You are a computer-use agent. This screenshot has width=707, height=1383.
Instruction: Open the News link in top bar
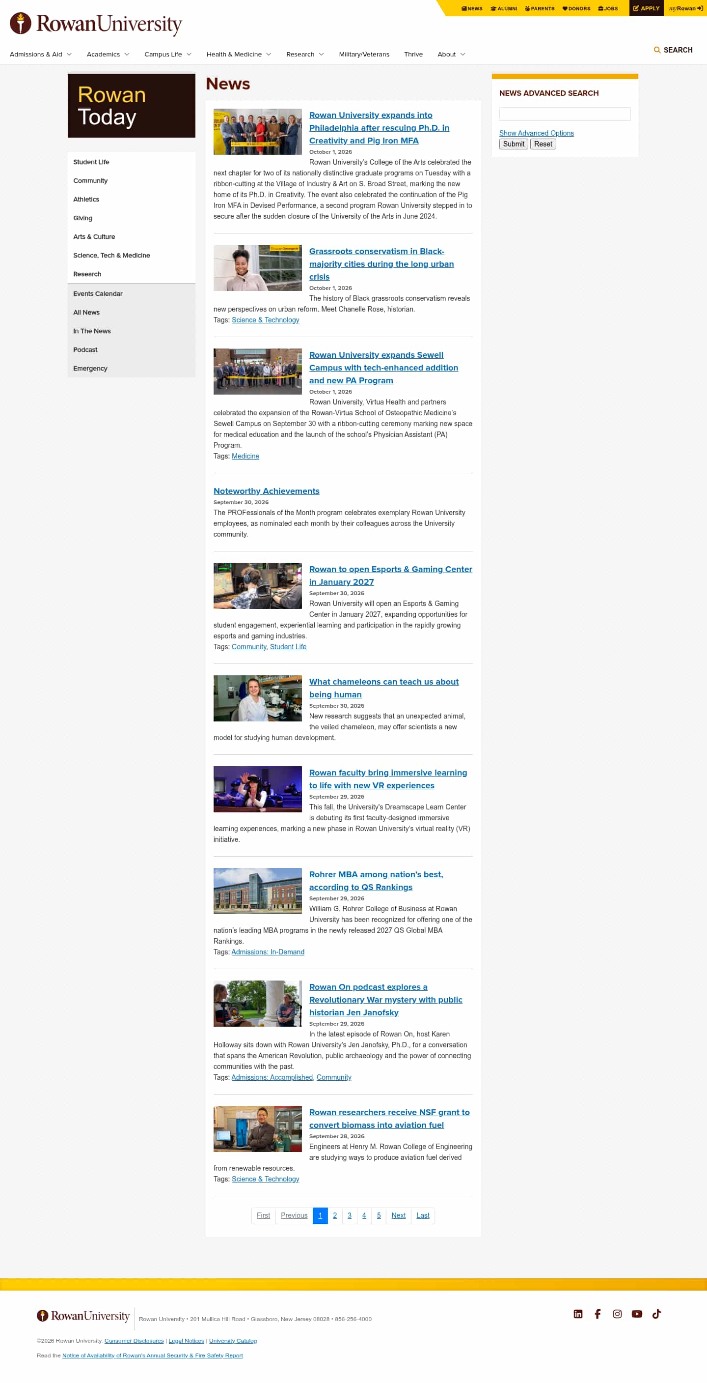click(471, 8)
